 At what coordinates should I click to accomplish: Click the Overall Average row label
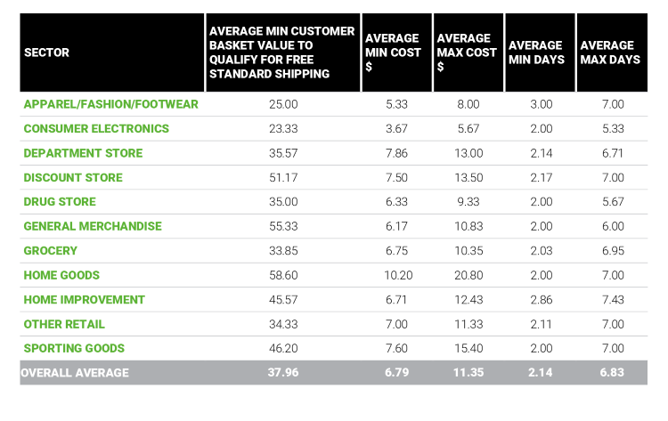point(77,373)
